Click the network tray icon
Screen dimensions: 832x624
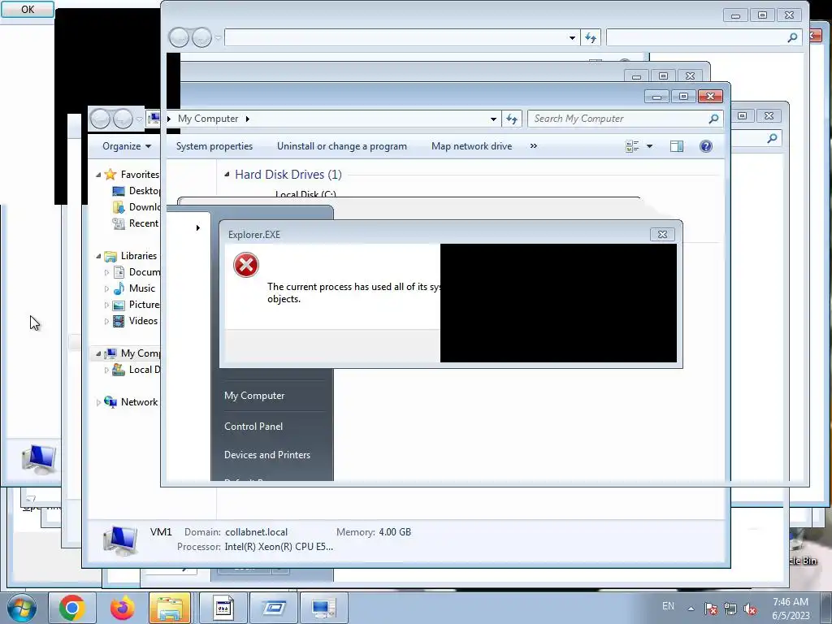coord(730,609)
